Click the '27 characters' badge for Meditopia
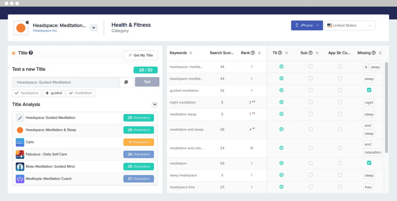This screenshot has width=397, height=201. tap(139, 179)
